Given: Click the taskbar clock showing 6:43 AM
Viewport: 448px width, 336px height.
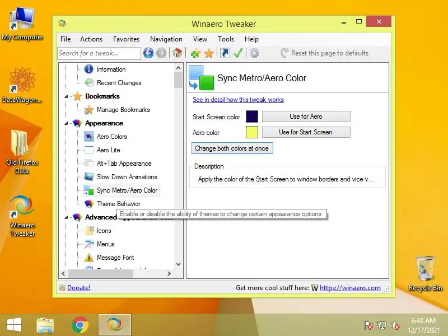Looking at the screenshot, I should [423, 325].
